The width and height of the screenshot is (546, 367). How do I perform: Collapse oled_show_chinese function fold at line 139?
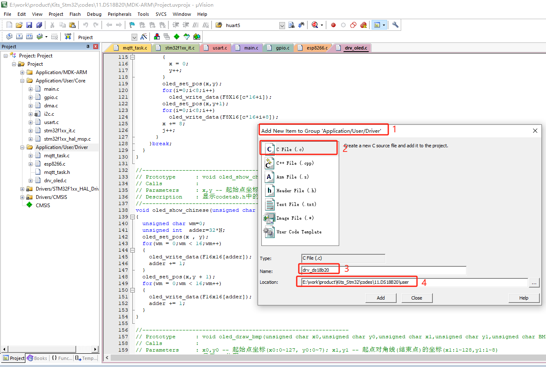pos(133,217)
